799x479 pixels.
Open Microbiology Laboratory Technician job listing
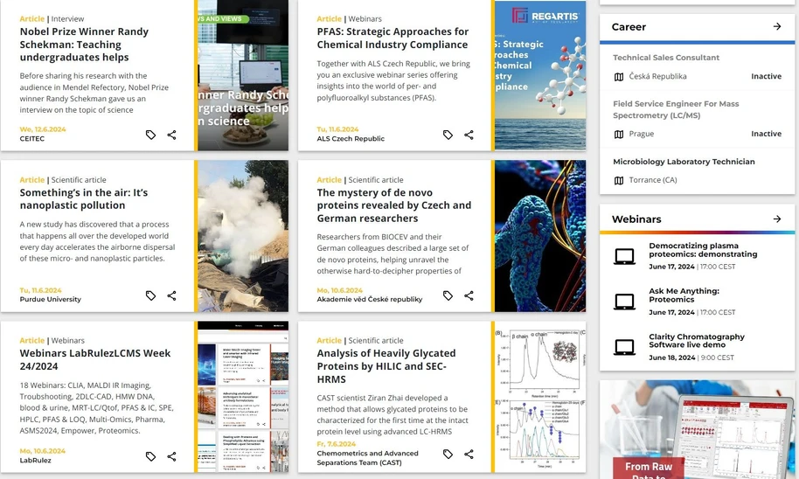tap(684, 162)
